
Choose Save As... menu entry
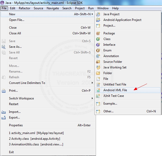(x=48, y=47)
